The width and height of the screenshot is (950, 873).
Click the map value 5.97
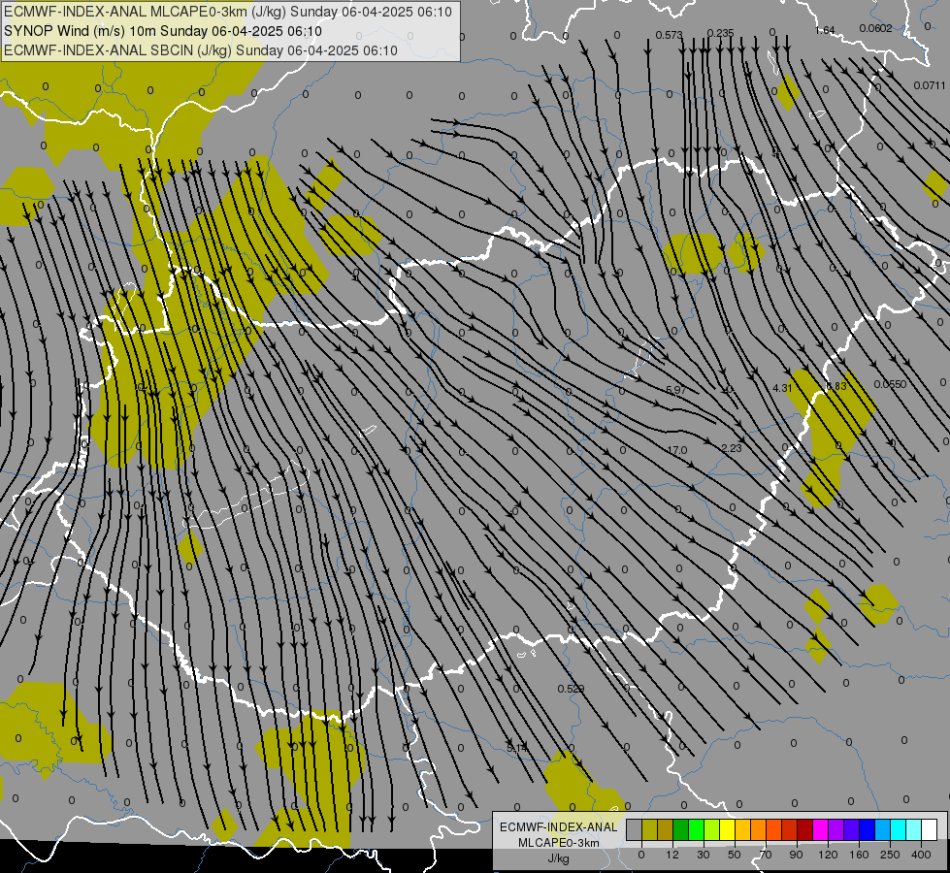tap(675, 390)
